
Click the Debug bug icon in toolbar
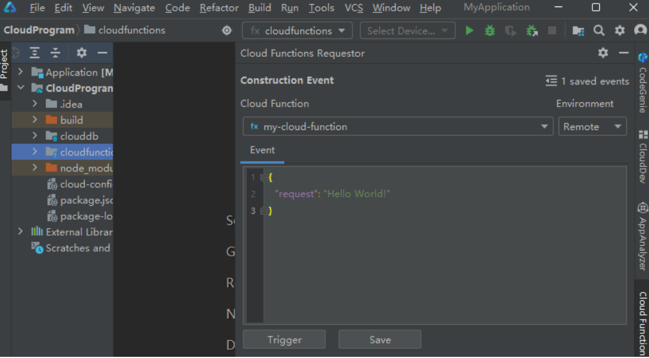[x=490, y=31]
